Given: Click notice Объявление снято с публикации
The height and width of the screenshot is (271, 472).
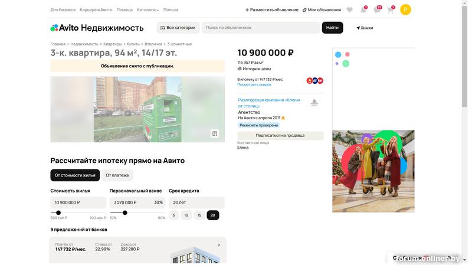Looking at the screenshot, I should (x=137, y=66).
